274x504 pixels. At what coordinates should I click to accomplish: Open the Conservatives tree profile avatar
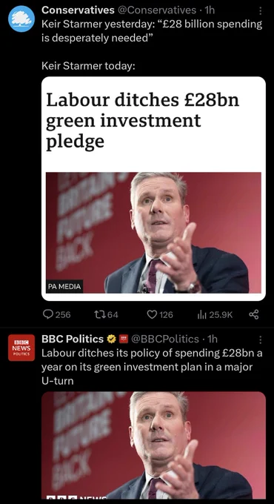[21, 19]
